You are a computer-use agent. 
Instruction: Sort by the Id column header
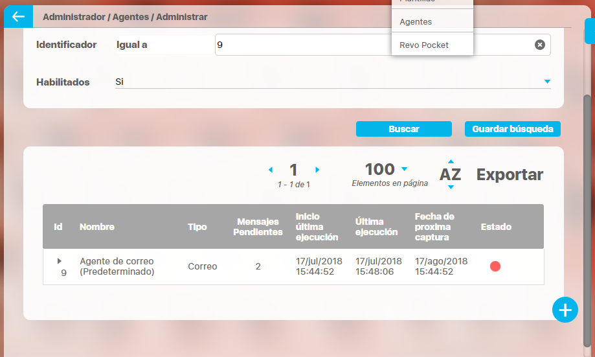[58, 227]
